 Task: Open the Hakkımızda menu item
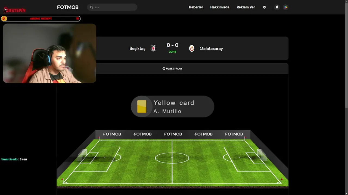point(220,7)
